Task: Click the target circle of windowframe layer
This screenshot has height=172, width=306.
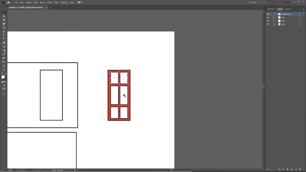Action: 301,14
